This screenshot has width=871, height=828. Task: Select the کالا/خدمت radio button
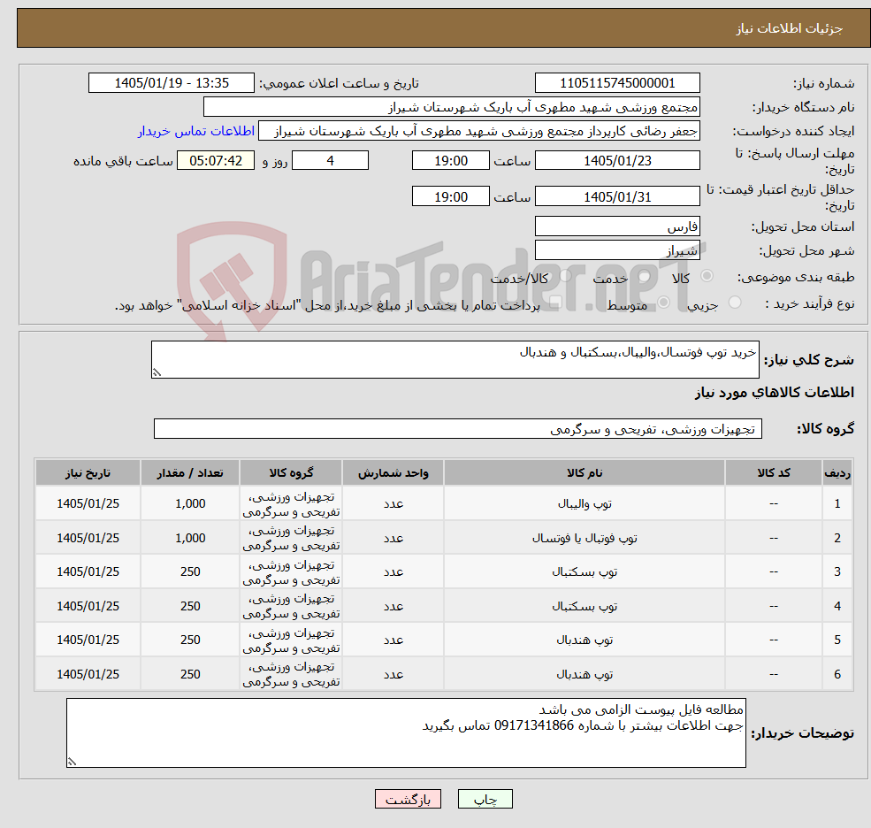565,276
